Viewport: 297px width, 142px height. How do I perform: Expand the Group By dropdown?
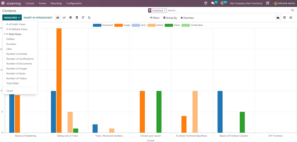tap(170, 18)
